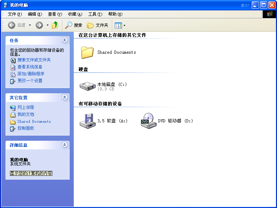Click the Shared Documents label in main pane

pos(117,52)
